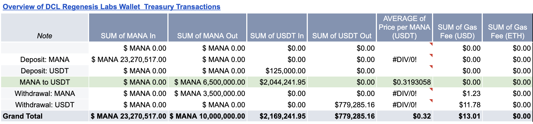Screen dimensions: 533x124
Task: Select the SUM of Gas Fee (ETH) header
Action: (x=507, y=31)
